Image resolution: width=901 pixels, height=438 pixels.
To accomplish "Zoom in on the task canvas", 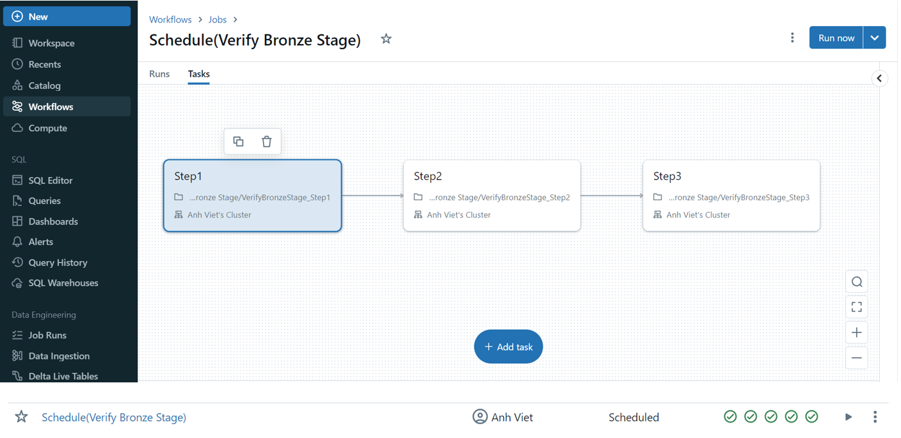I will [856, 332].
